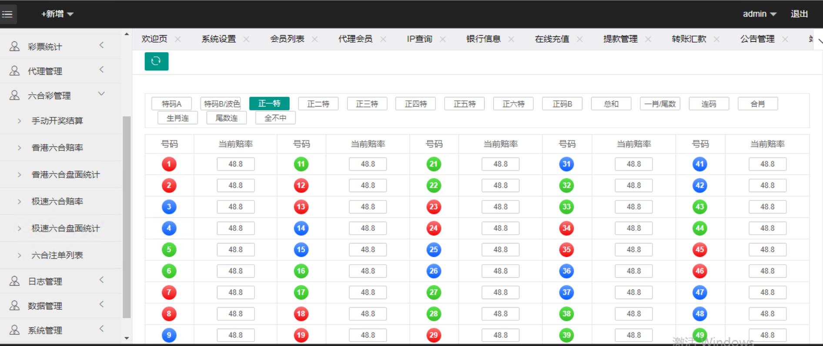823x346 pixels.
Task: Close the 会员列表 tab
Action: pos(314,39)
